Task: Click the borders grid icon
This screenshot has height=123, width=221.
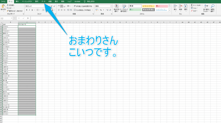Action: [38, 10]
